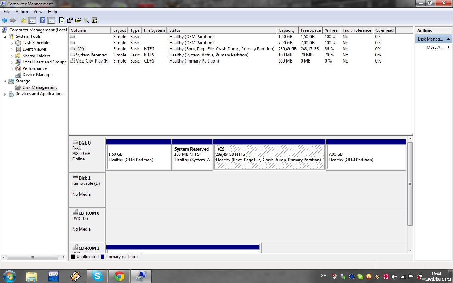Select Disk Management in the tree

click(x=40, y=87)
